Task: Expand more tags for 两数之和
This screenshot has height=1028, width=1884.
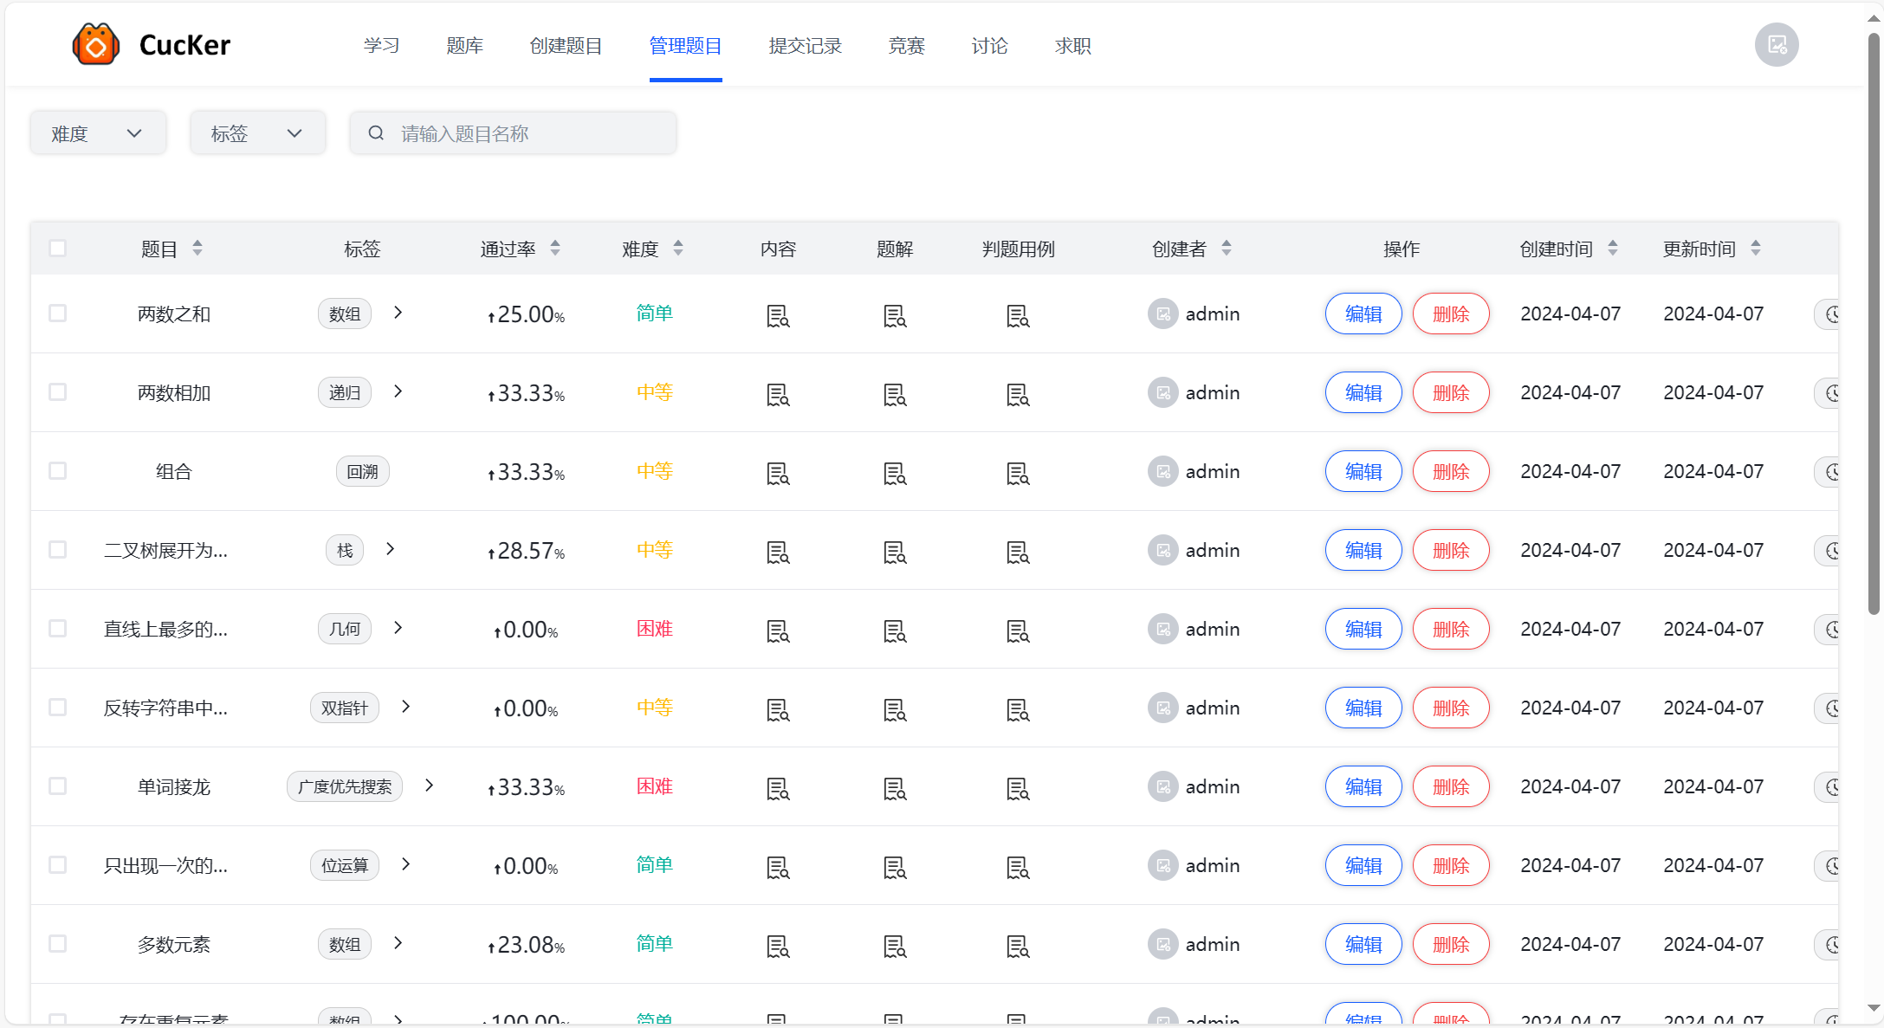Action: 398,313
